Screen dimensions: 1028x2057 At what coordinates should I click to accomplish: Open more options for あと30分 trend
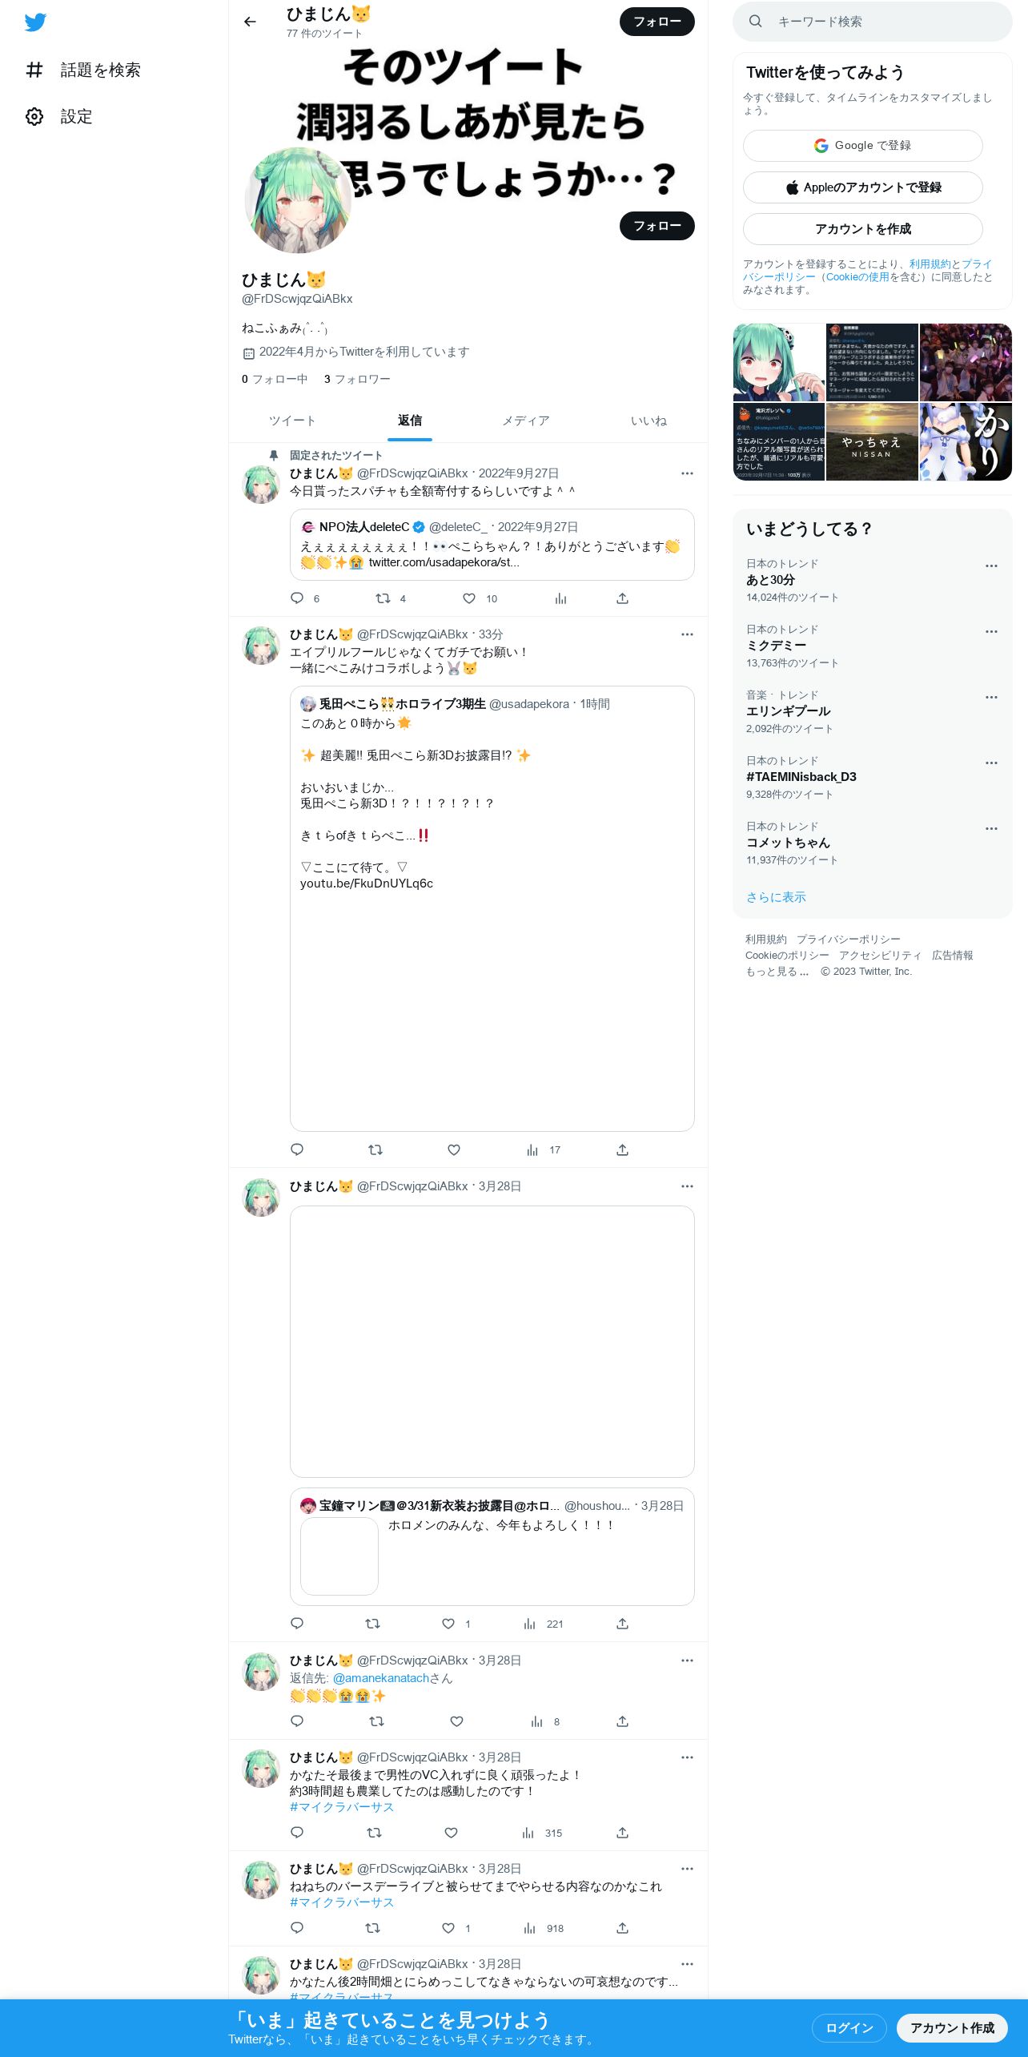[991, 566]
